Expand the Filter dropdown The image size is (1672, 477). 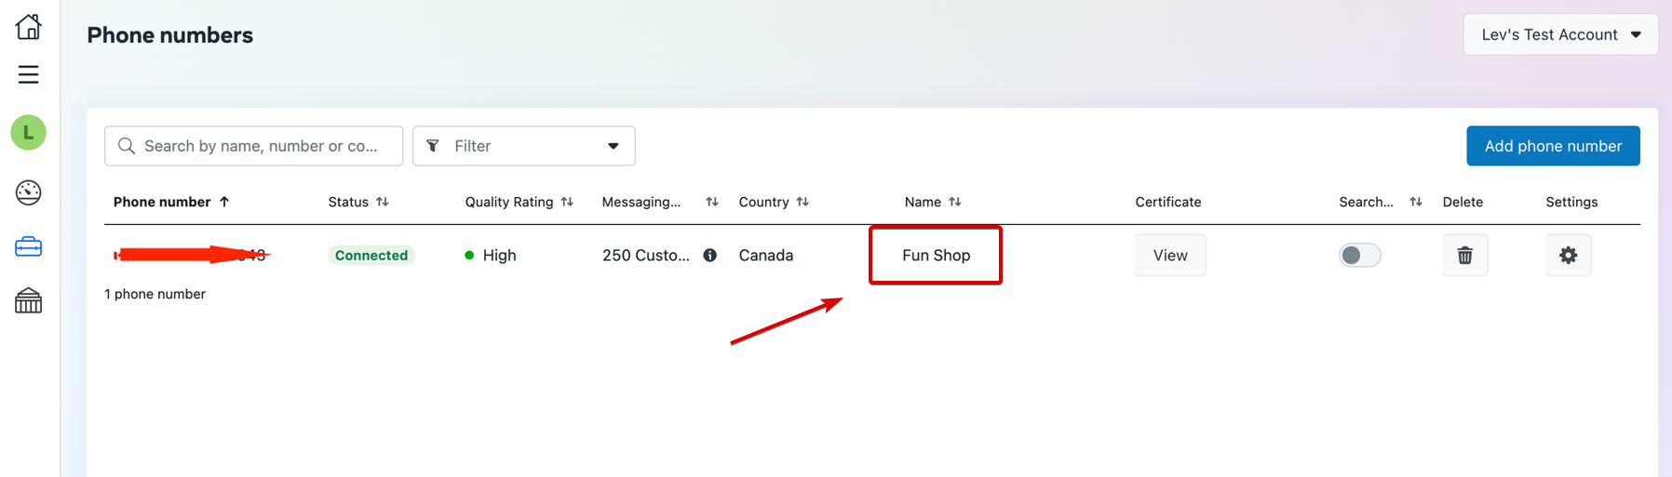point(523,146)
